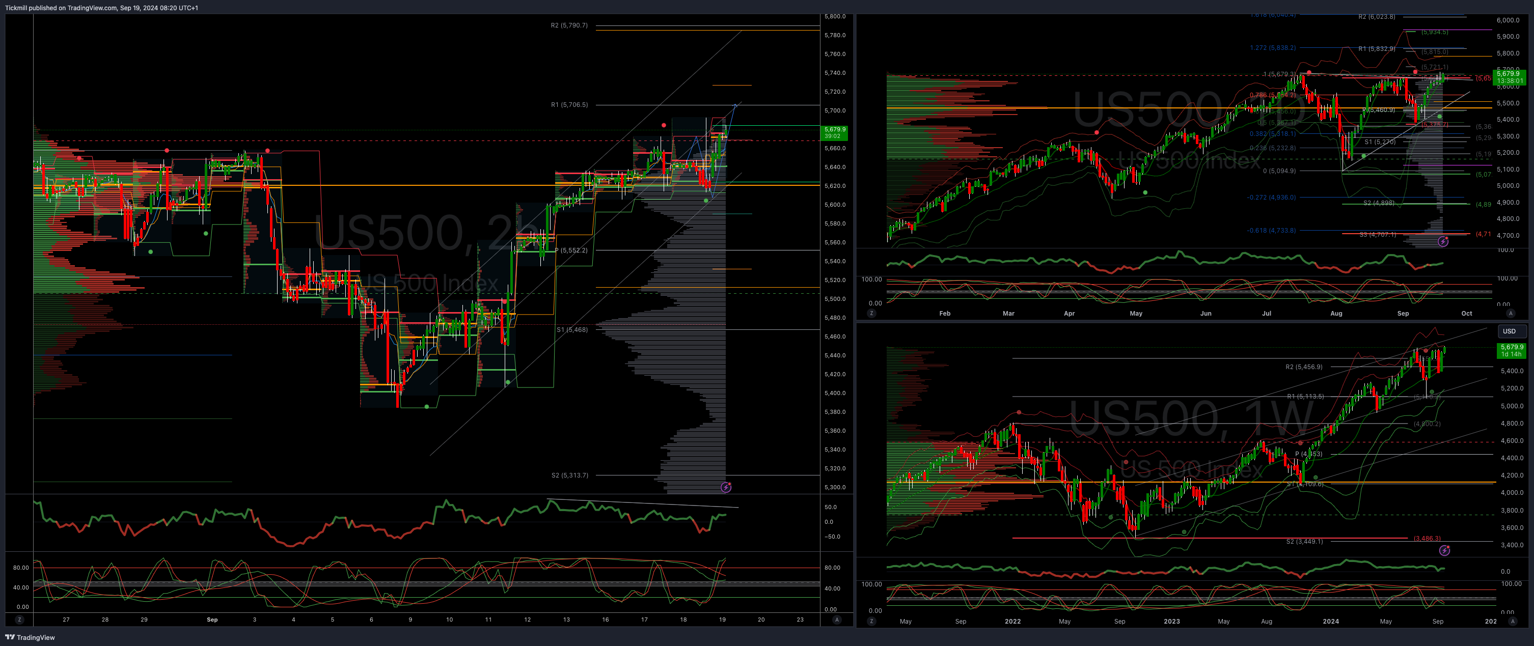Toggle the A auto-scale button on the weekly chart

[1513, 621]
